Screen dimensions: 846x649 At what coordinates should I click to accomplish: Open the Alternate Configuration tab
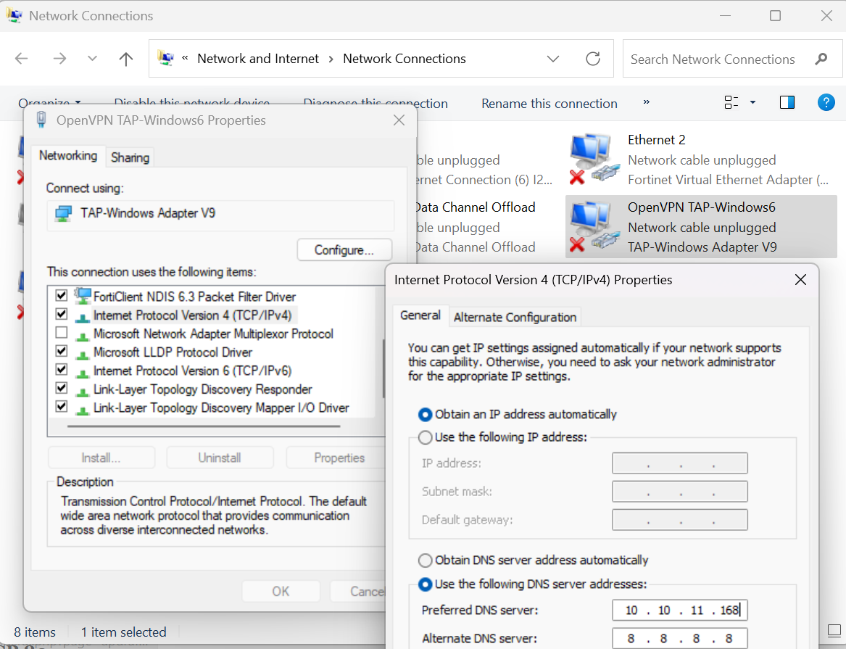pyautogui.click(x=515, y=317)
